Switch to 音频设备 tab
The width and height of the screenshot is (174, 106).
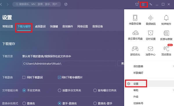pyautogui.click(x=97, y=27)
